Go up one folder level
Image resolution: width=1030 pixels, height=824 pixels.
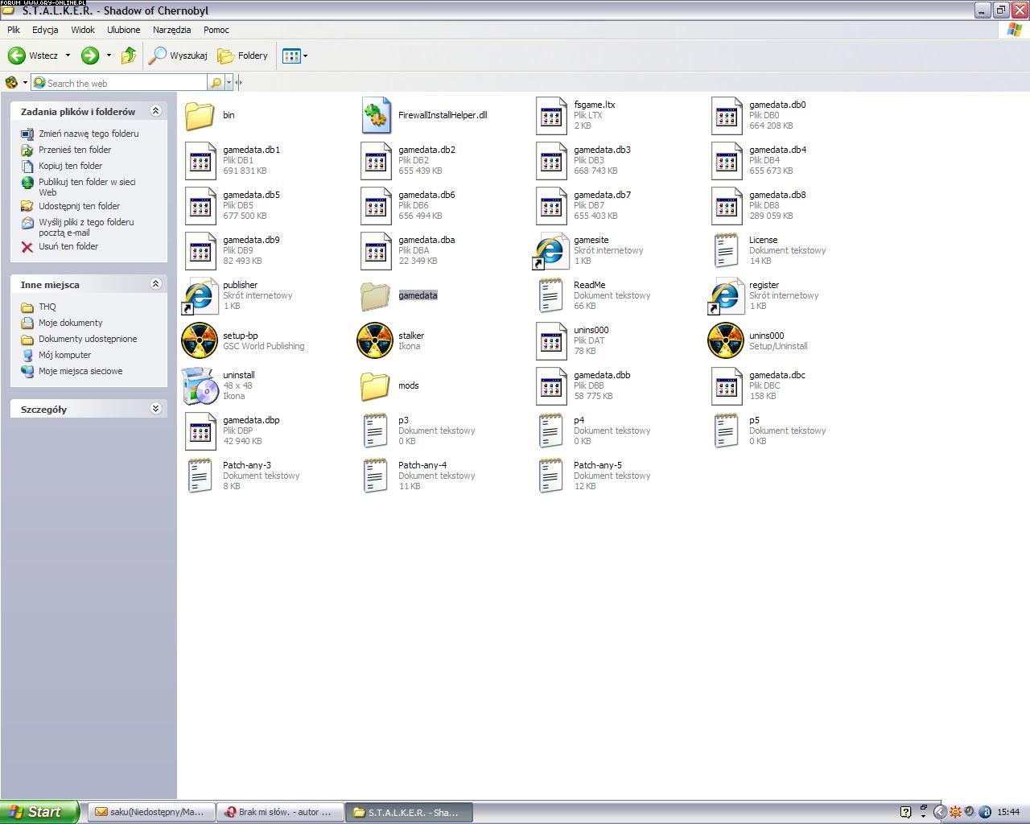click(x=129, y=56)
